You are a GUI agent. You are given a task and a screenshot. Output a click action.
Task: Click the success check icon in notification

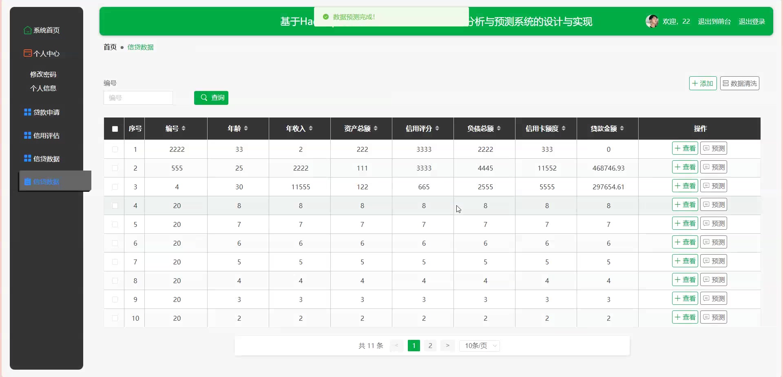tap(326, 17)
